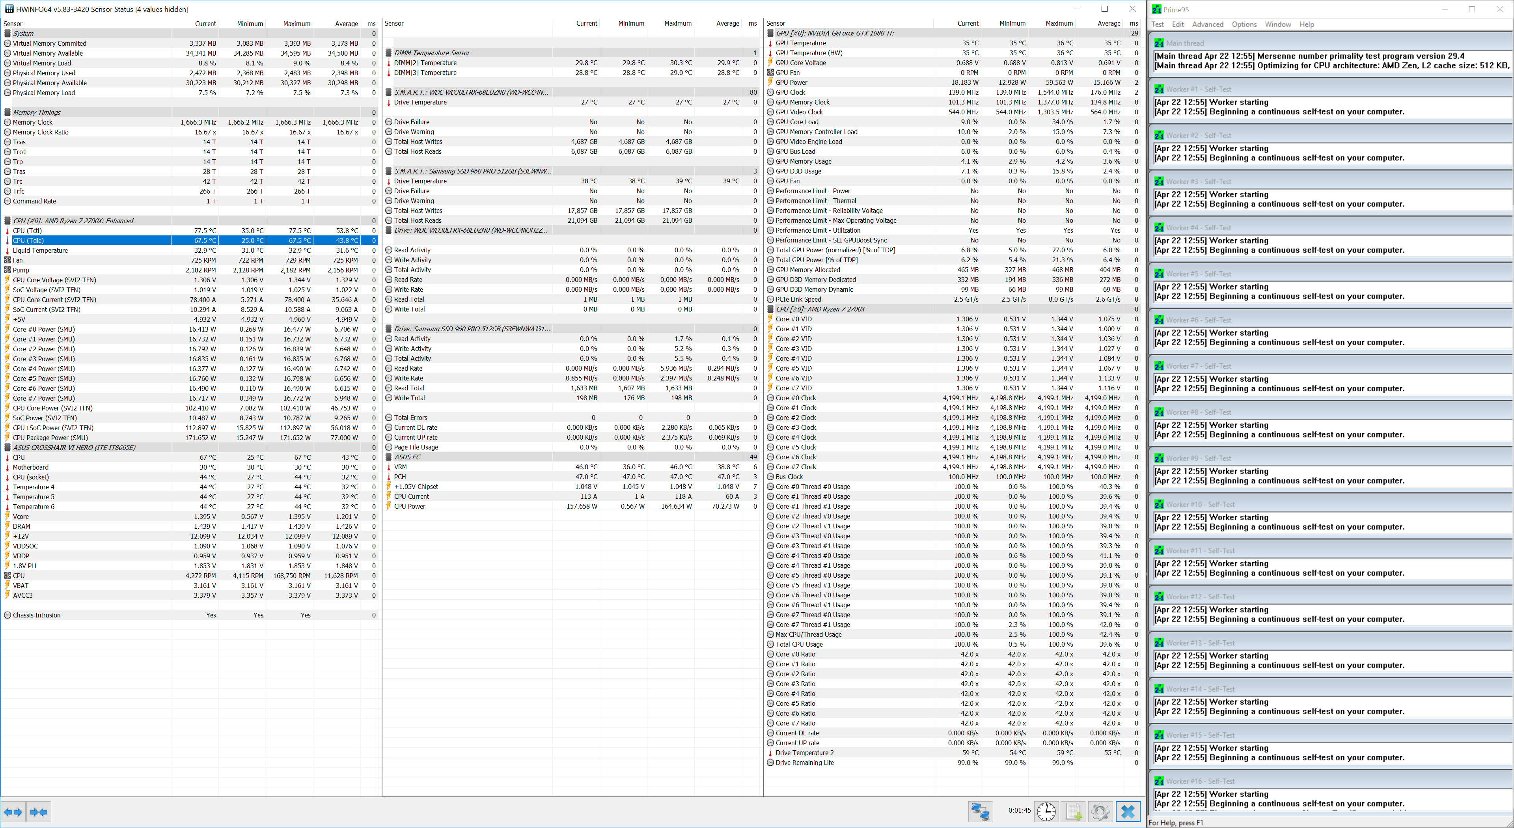Collapse the Memory Timings group header

click(x=36, y=112)
